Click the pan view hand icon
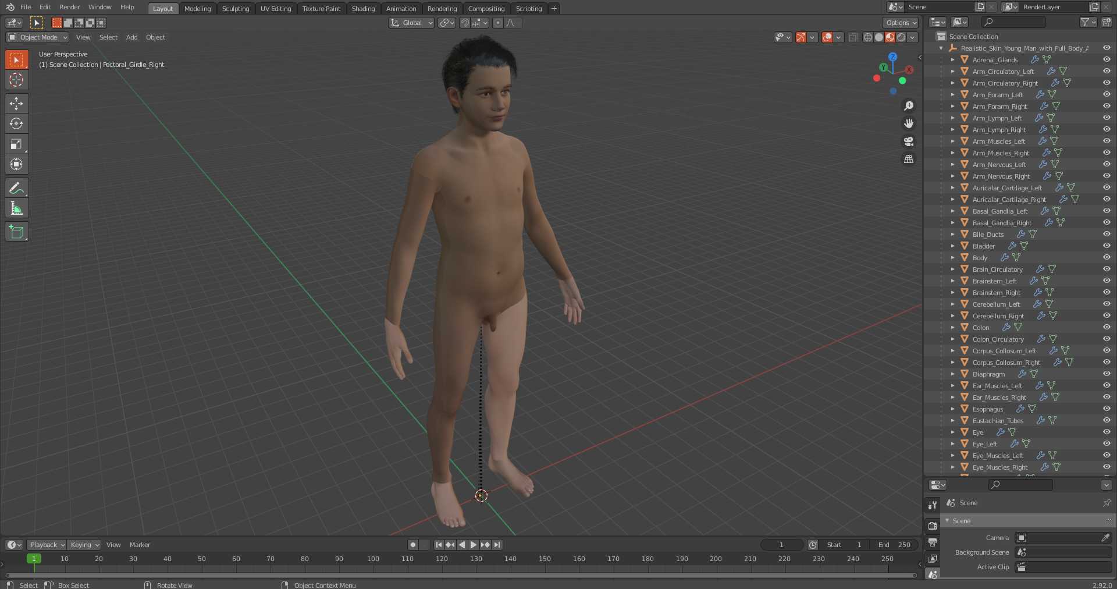The image size is (1117, 589). (908, 123)
